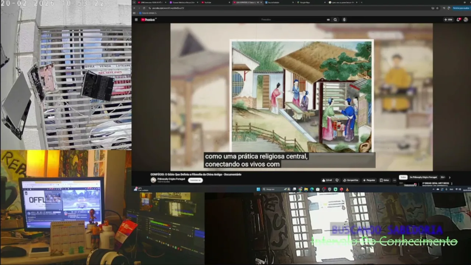Bookmark this page with the star icon
Viewport: 471px width, 265px height.
point(437,8)
